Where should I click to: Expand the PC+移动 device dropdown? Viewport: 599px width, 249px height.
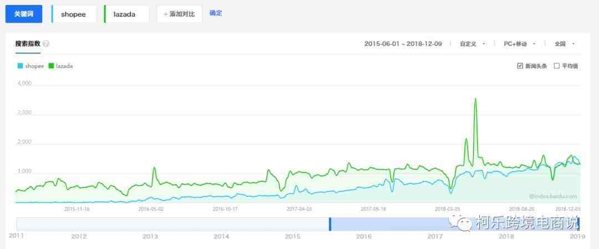[520, 44]
